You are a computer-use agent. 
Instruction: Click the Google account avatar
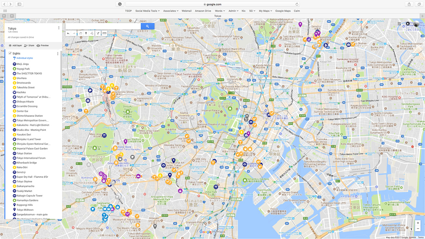[x=416, y=24]
